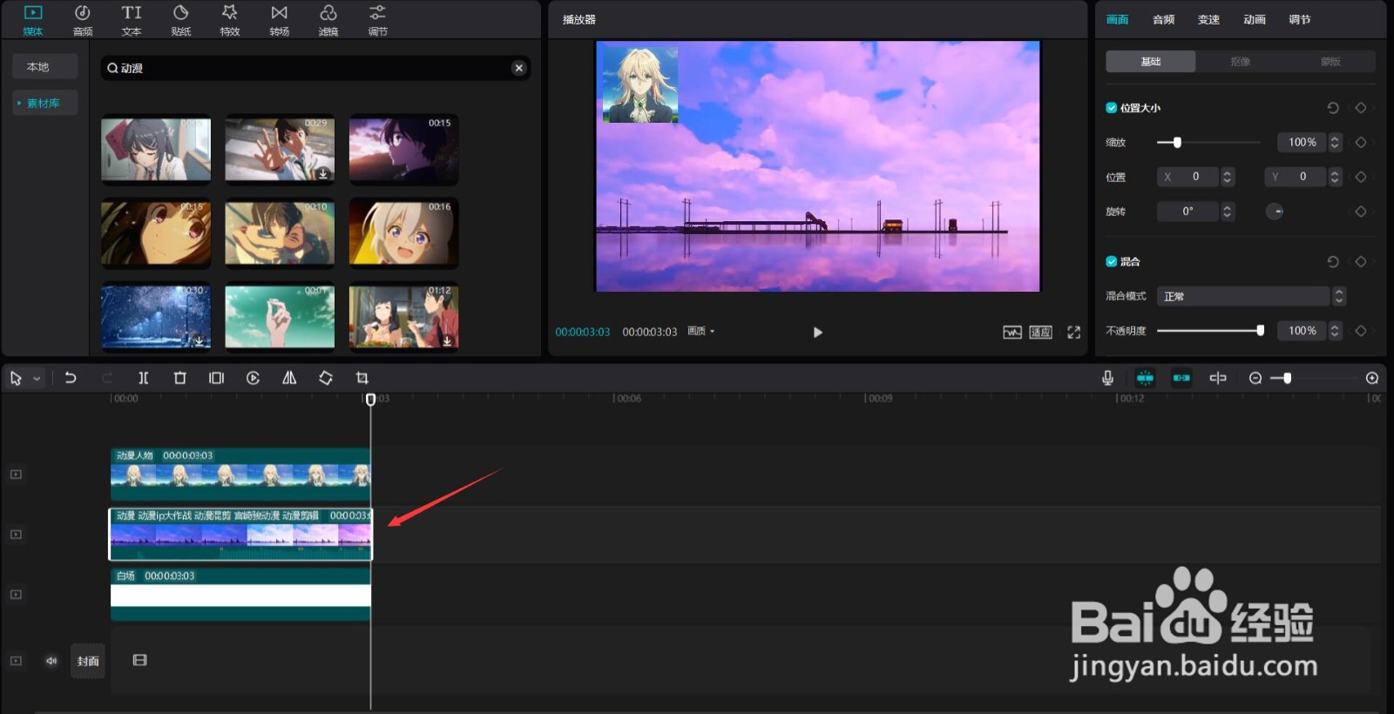Add keyframe for 缩放 scale
The image size is (1394, 714).
[1361, 142]
